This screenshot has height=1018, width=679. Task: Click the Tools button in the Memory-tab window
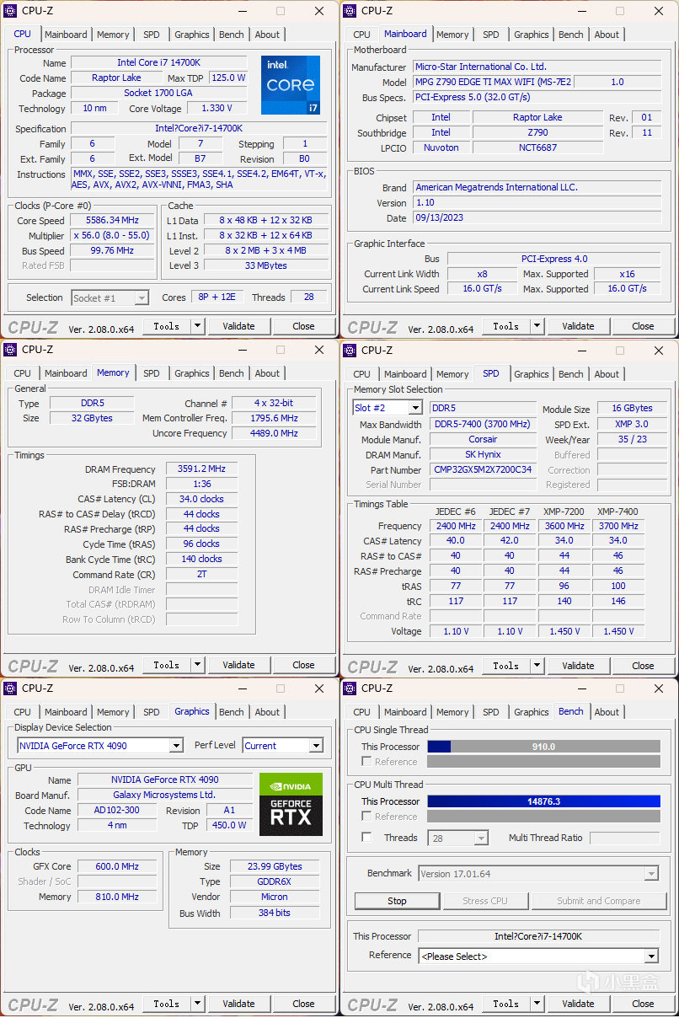166,665
